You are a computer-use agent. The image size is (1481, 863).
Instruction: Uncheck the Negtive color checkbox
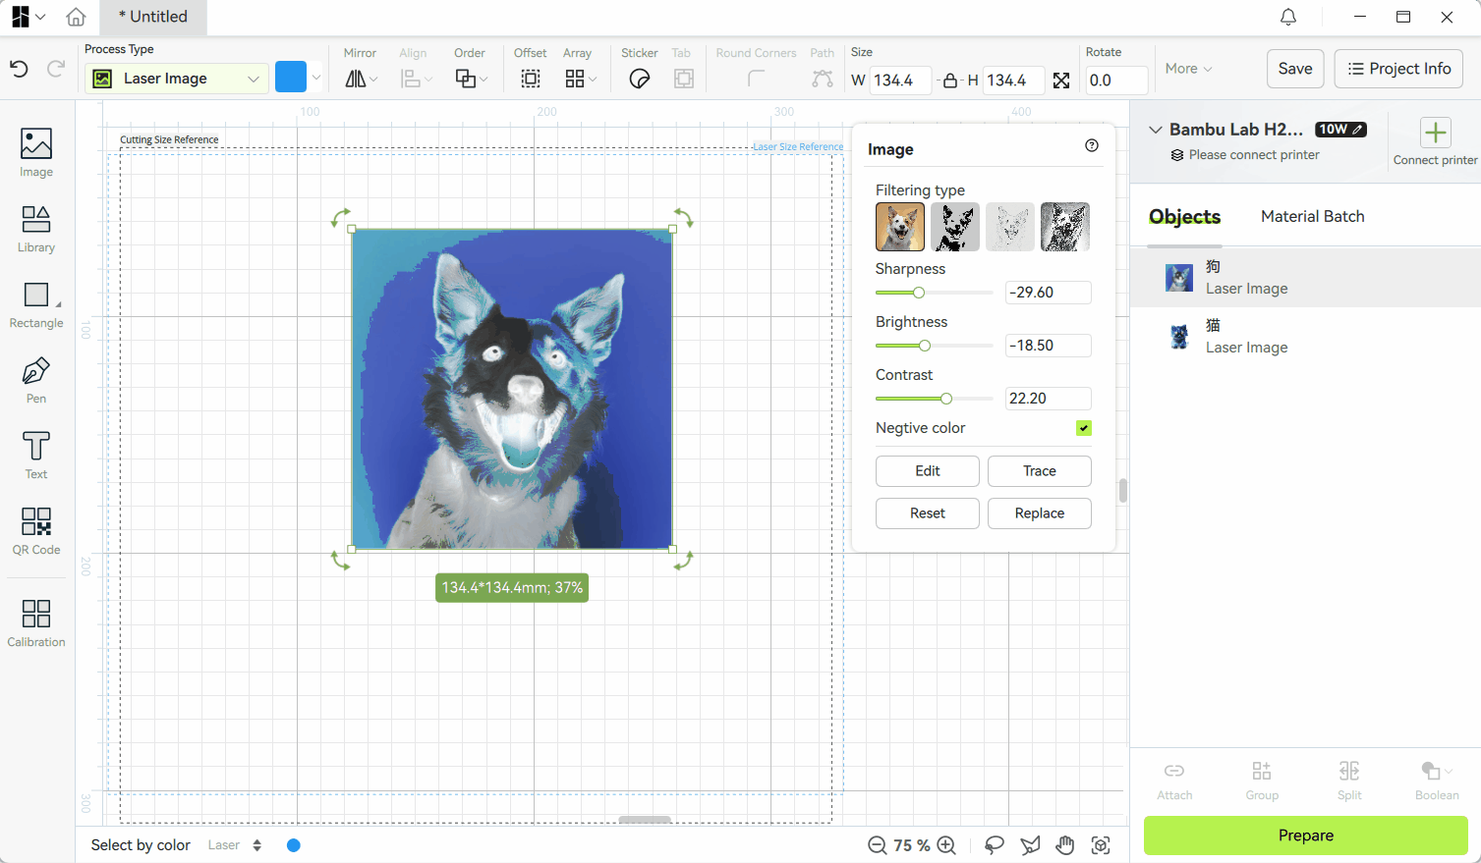point(1084,428)
